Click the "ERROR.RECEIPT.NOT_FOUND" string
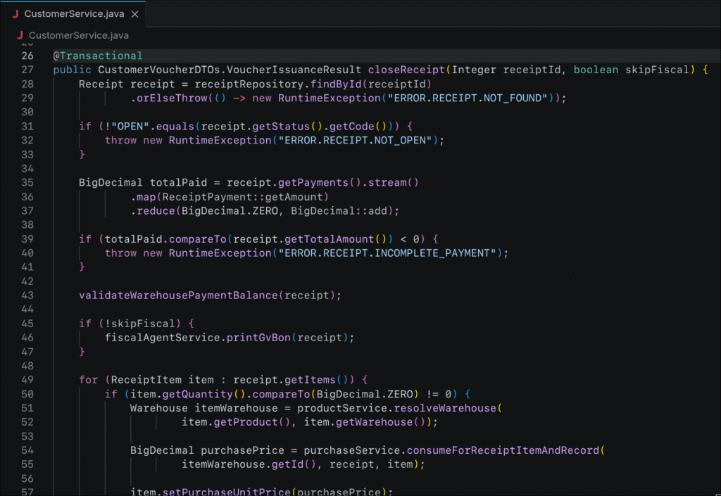 [x=468, y=98]
